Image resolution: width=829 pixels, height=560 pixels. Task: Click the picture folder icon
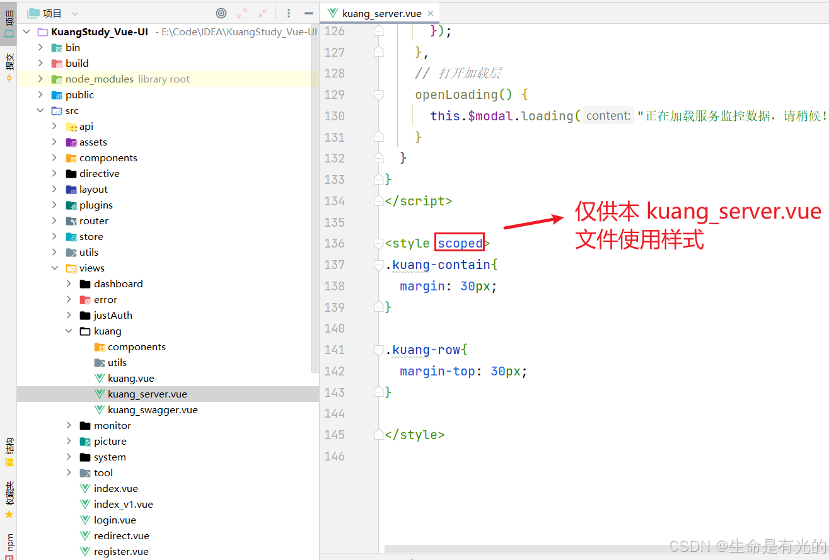click(x=85, y=442)
